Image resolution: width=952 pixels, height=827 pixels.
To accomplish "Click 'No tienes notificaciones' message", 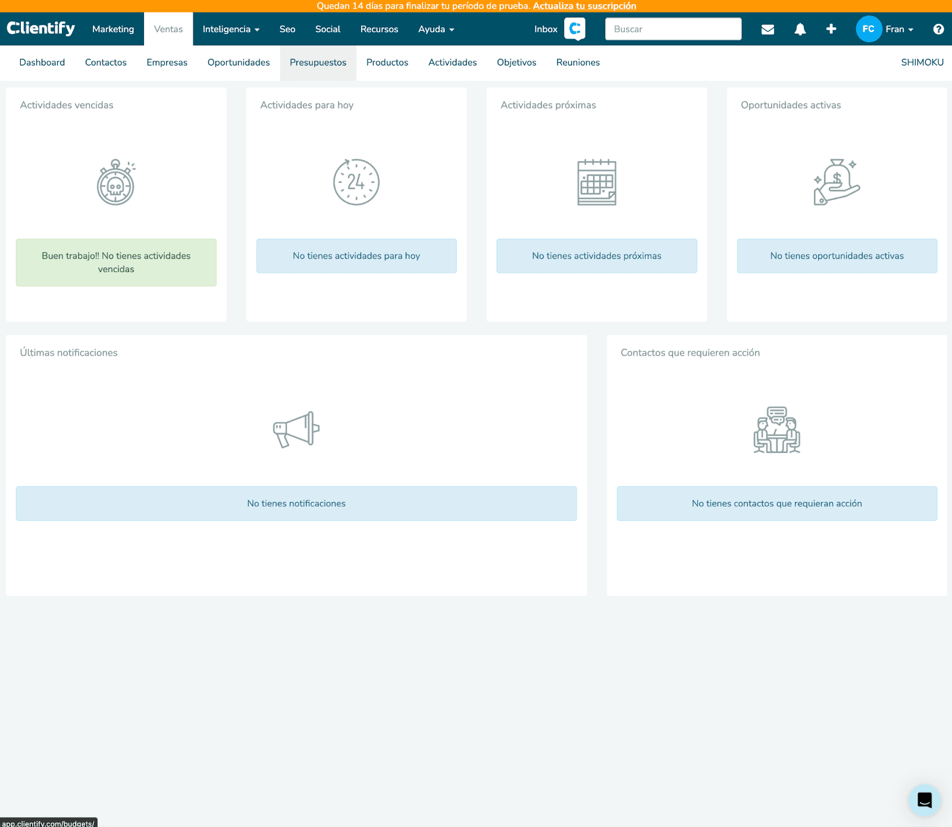I will (x=296, y=504).
